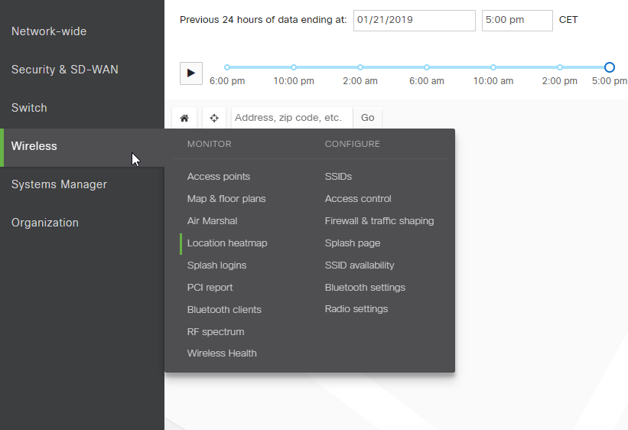
Task: Jump to the 6:00 am timeline marker
Action: click(x=427, y=67)
